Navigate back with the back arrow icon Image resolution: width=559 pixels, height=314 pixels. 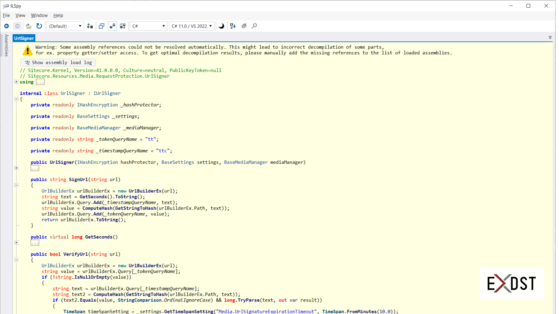coord(6,26)
